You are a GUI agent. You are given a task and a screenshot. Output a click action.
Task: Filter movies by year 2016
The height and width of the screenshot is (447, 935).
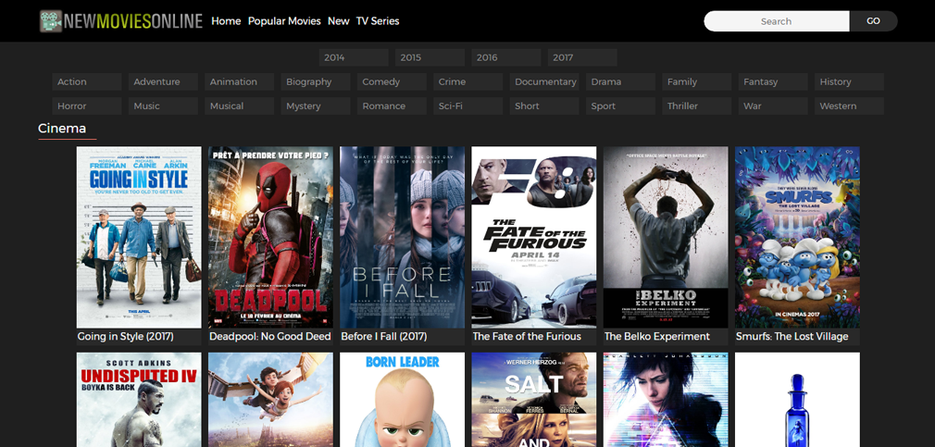pos(506,57)
